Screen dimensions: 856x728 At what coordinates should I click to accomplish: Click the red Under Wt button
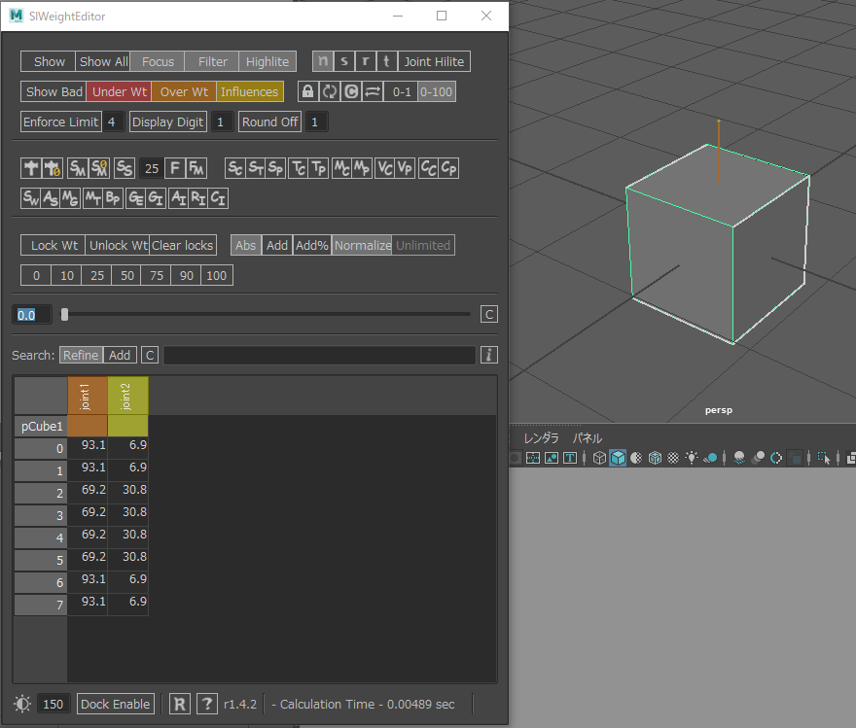click(x=119, y=91)
